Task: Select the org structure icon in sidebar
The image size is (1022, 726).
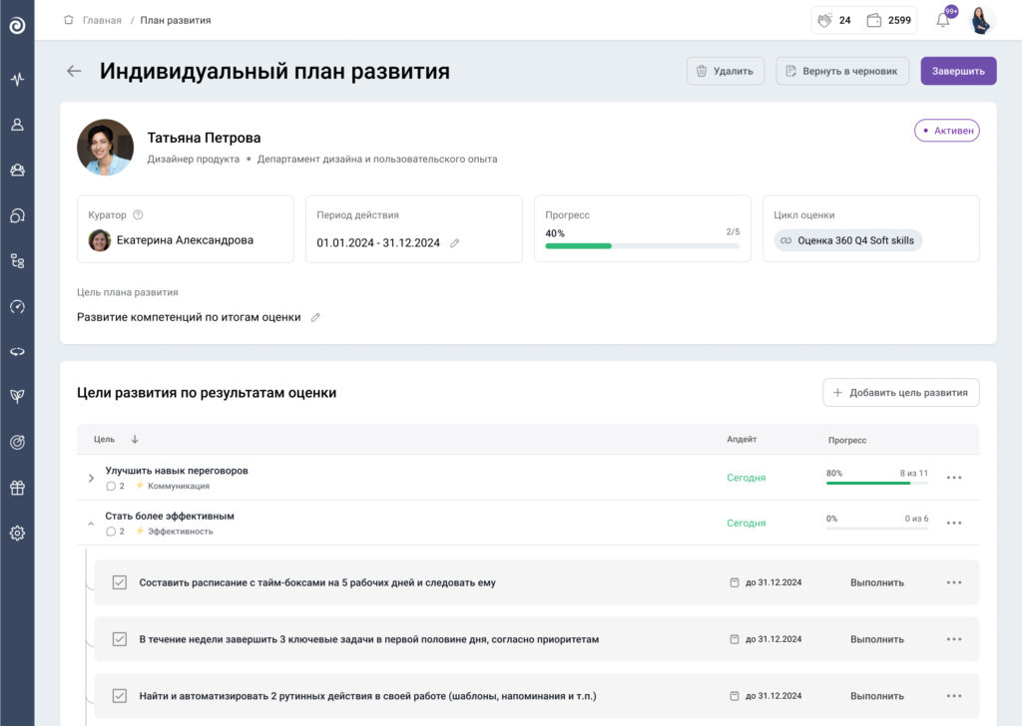Action: click(x=17, y=260)
